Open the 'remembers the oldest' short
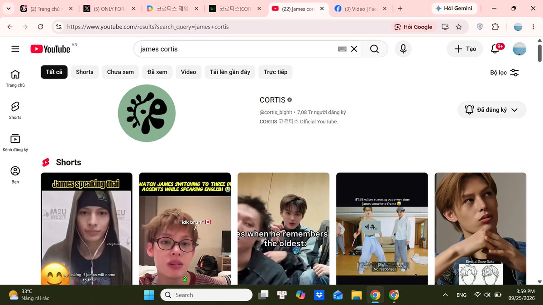The height and width of the screenshot is (305, 543). point(283,229)
